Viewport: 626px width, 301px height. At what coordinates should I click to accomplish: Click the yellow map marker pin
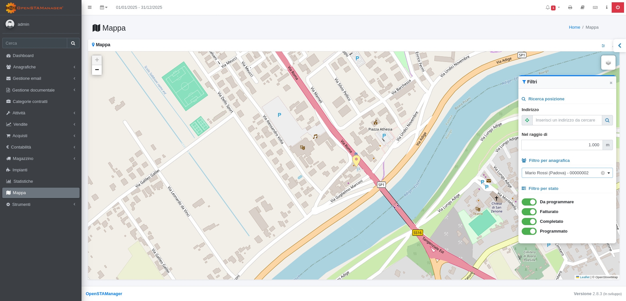356,160
